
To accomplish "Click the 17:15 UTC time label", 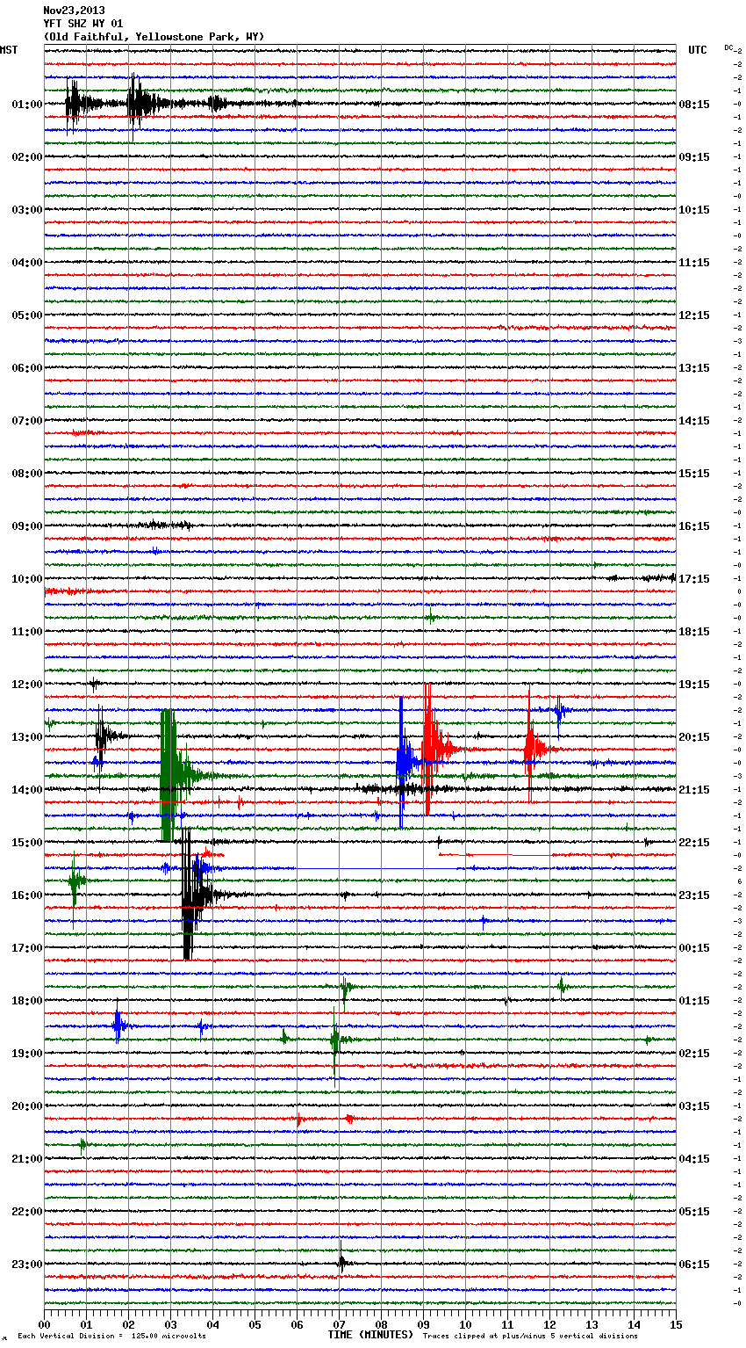I will (x=694, y=578).
